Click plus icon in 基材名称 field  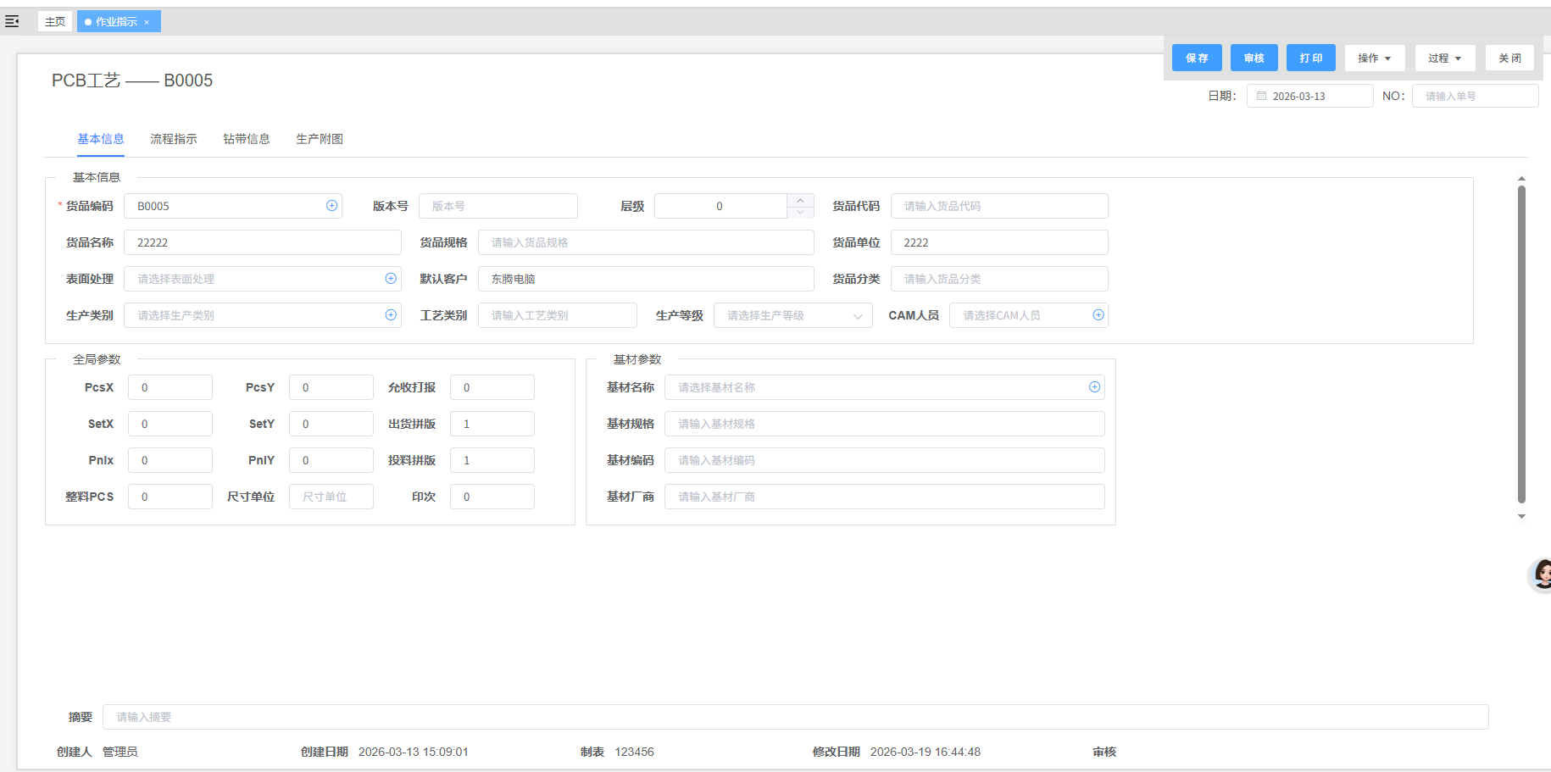1094,387
